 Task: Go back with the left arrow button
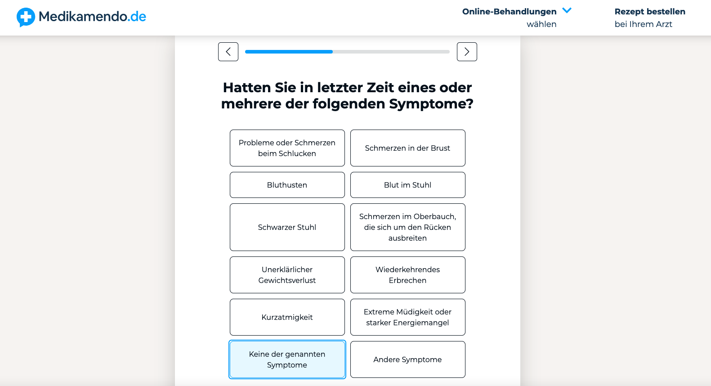click(228, 52)
